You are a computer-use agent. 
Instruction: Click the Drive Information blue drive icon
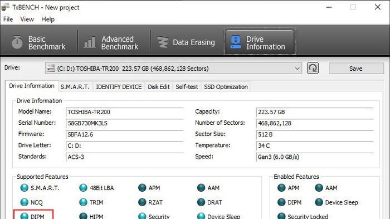point(236,42)
